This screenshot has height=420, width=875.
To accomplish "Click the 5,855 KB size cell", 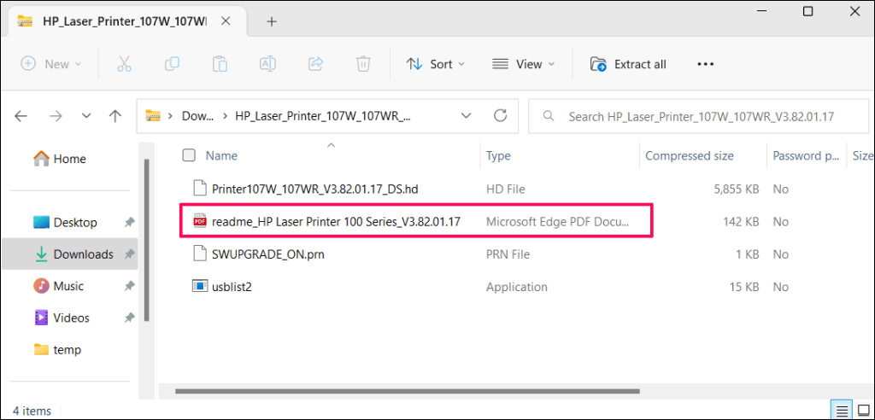I will click(736, 189).
